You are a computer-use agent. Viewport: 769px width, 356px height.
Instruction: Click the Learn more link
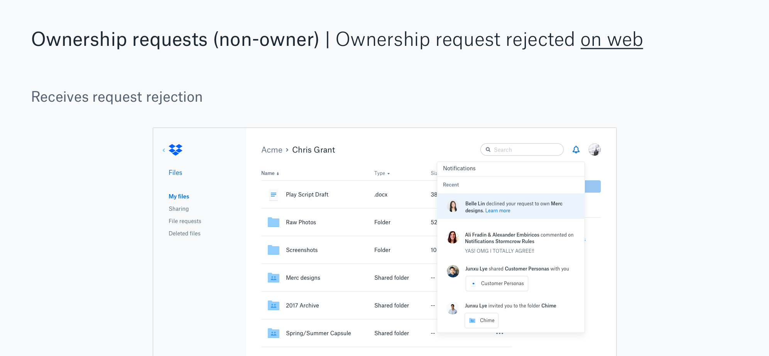tap(497, 210)
